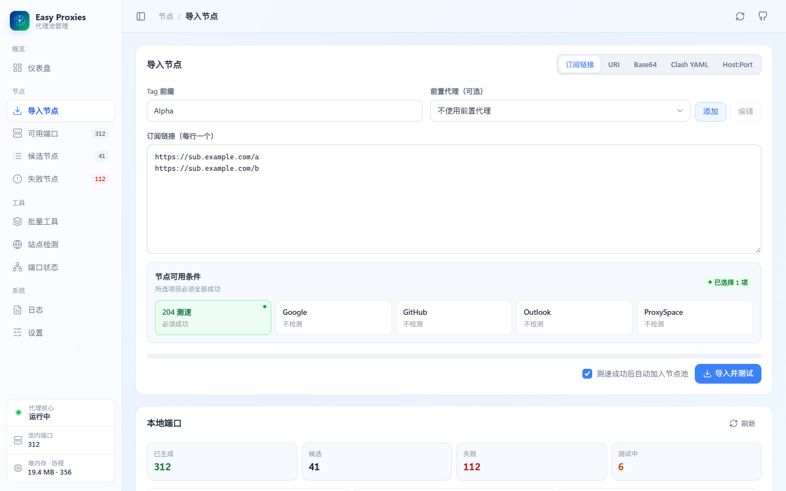Switch to the Clash YAML tab
Screen dimensions: 786x491
point(689,64)
